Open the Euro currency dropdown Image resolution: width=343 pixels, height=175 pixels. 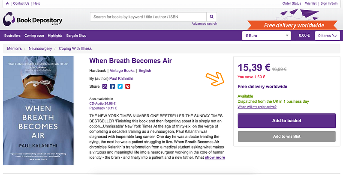point(266,36)
